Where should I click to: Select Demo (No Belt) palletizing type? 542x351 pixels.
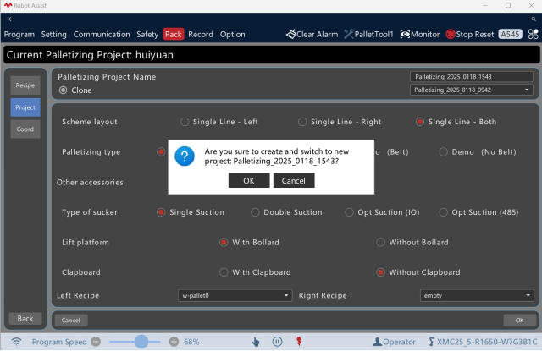tap(444, 152)
